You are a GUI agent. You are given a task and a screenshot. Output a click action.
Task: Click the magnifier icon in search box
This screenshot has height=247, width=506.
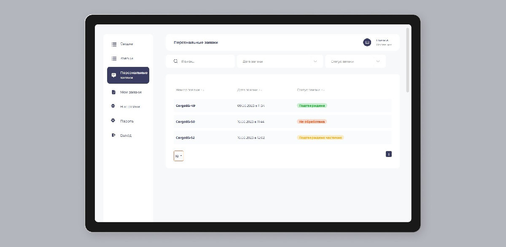coord(176,61)
